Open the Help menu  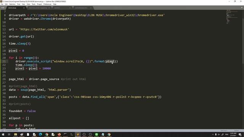pyautogui.click(x=55, y=4)
